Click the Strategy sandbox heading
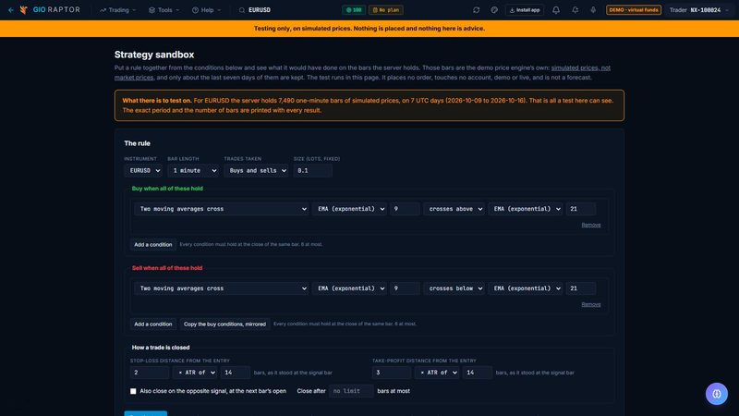739x416 pixels. tap(154, 55)
